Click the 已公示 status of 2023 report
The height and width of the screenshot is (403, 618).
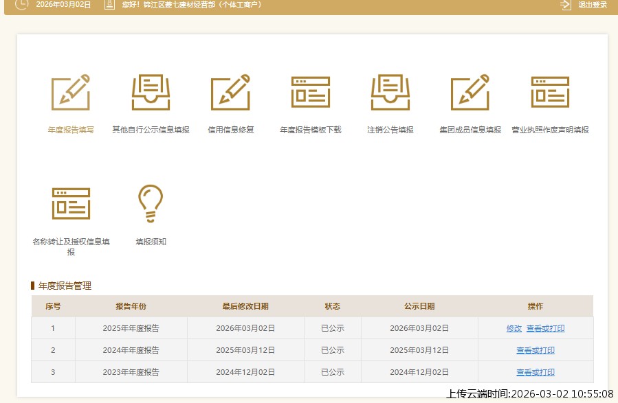point(332,372)
